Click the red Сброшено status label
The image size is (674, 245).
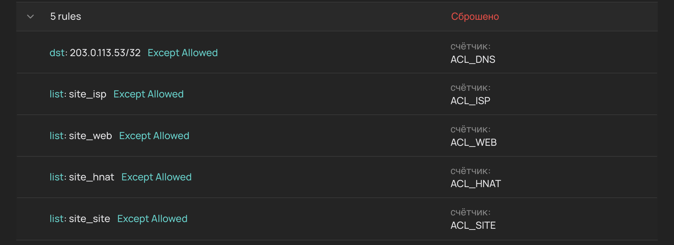point(475,17)
